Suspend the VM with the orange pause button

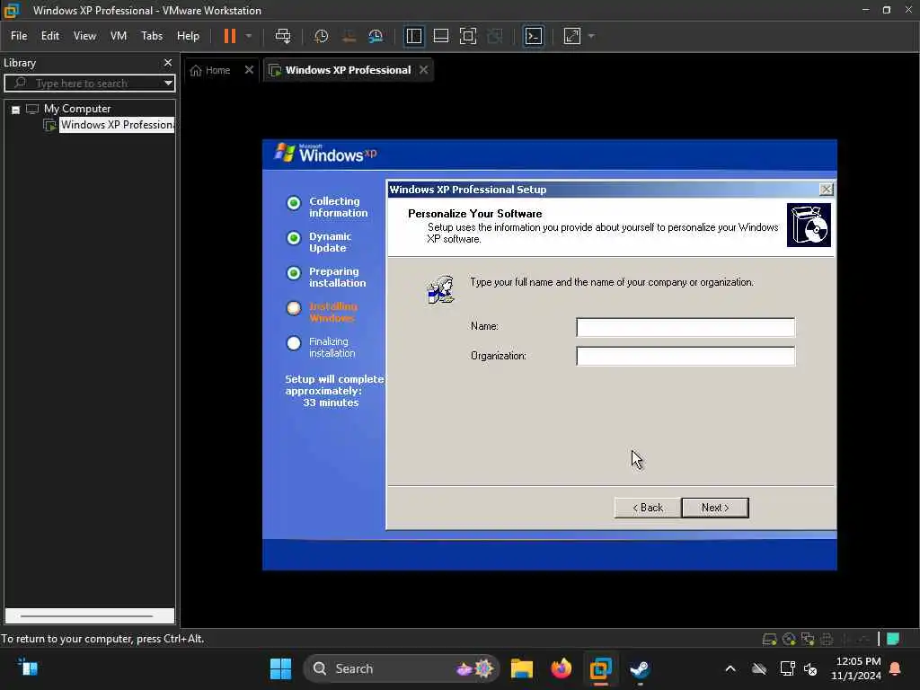[230, 36]
